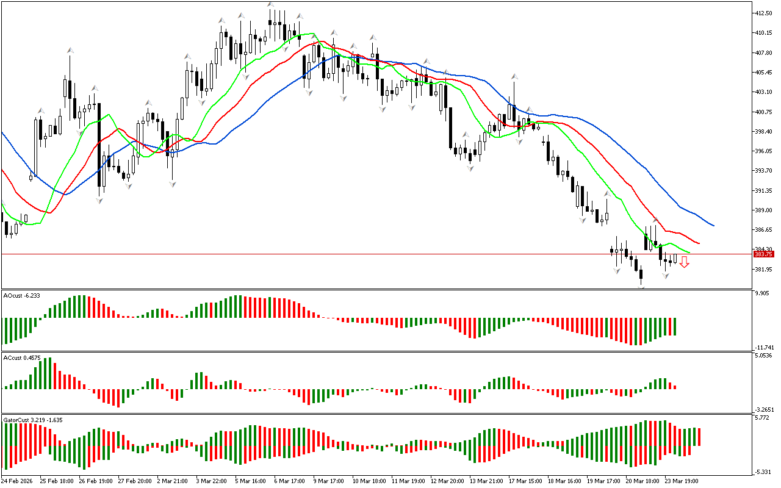Click the -5.331 GatorCust scale value
Image resolution: width=781 pixels, height=488 pixels.
763,472
